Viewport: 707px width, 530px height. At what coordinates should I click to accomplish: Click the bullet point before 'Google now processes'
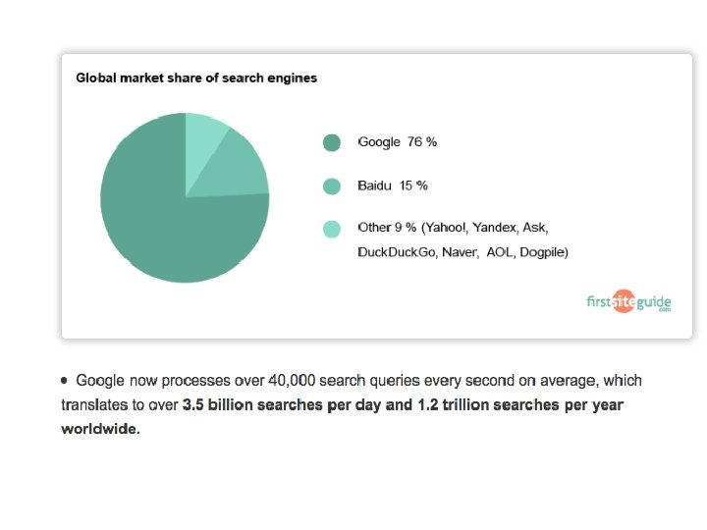pos(65,379)
